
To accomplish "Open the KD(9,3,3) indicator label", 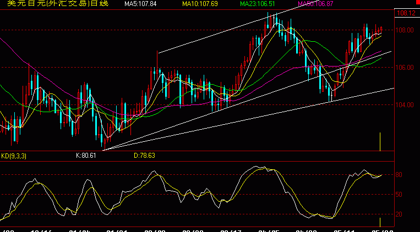I will tap(14, 156).
